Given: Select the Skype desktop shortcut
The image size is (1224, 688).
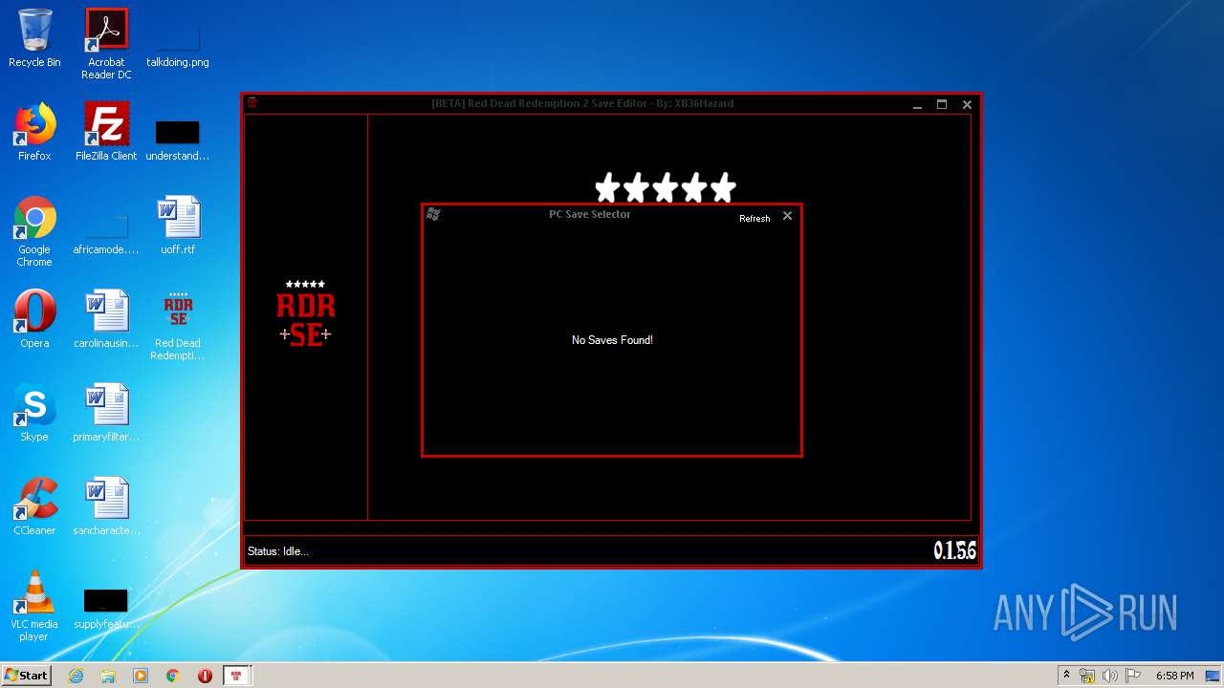Looking at the screenshot, I should click(x=34, y=413).
